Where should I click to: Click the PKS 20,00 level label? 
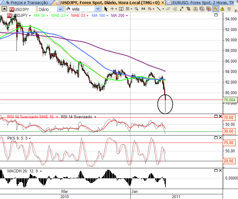tap(229, 161)
